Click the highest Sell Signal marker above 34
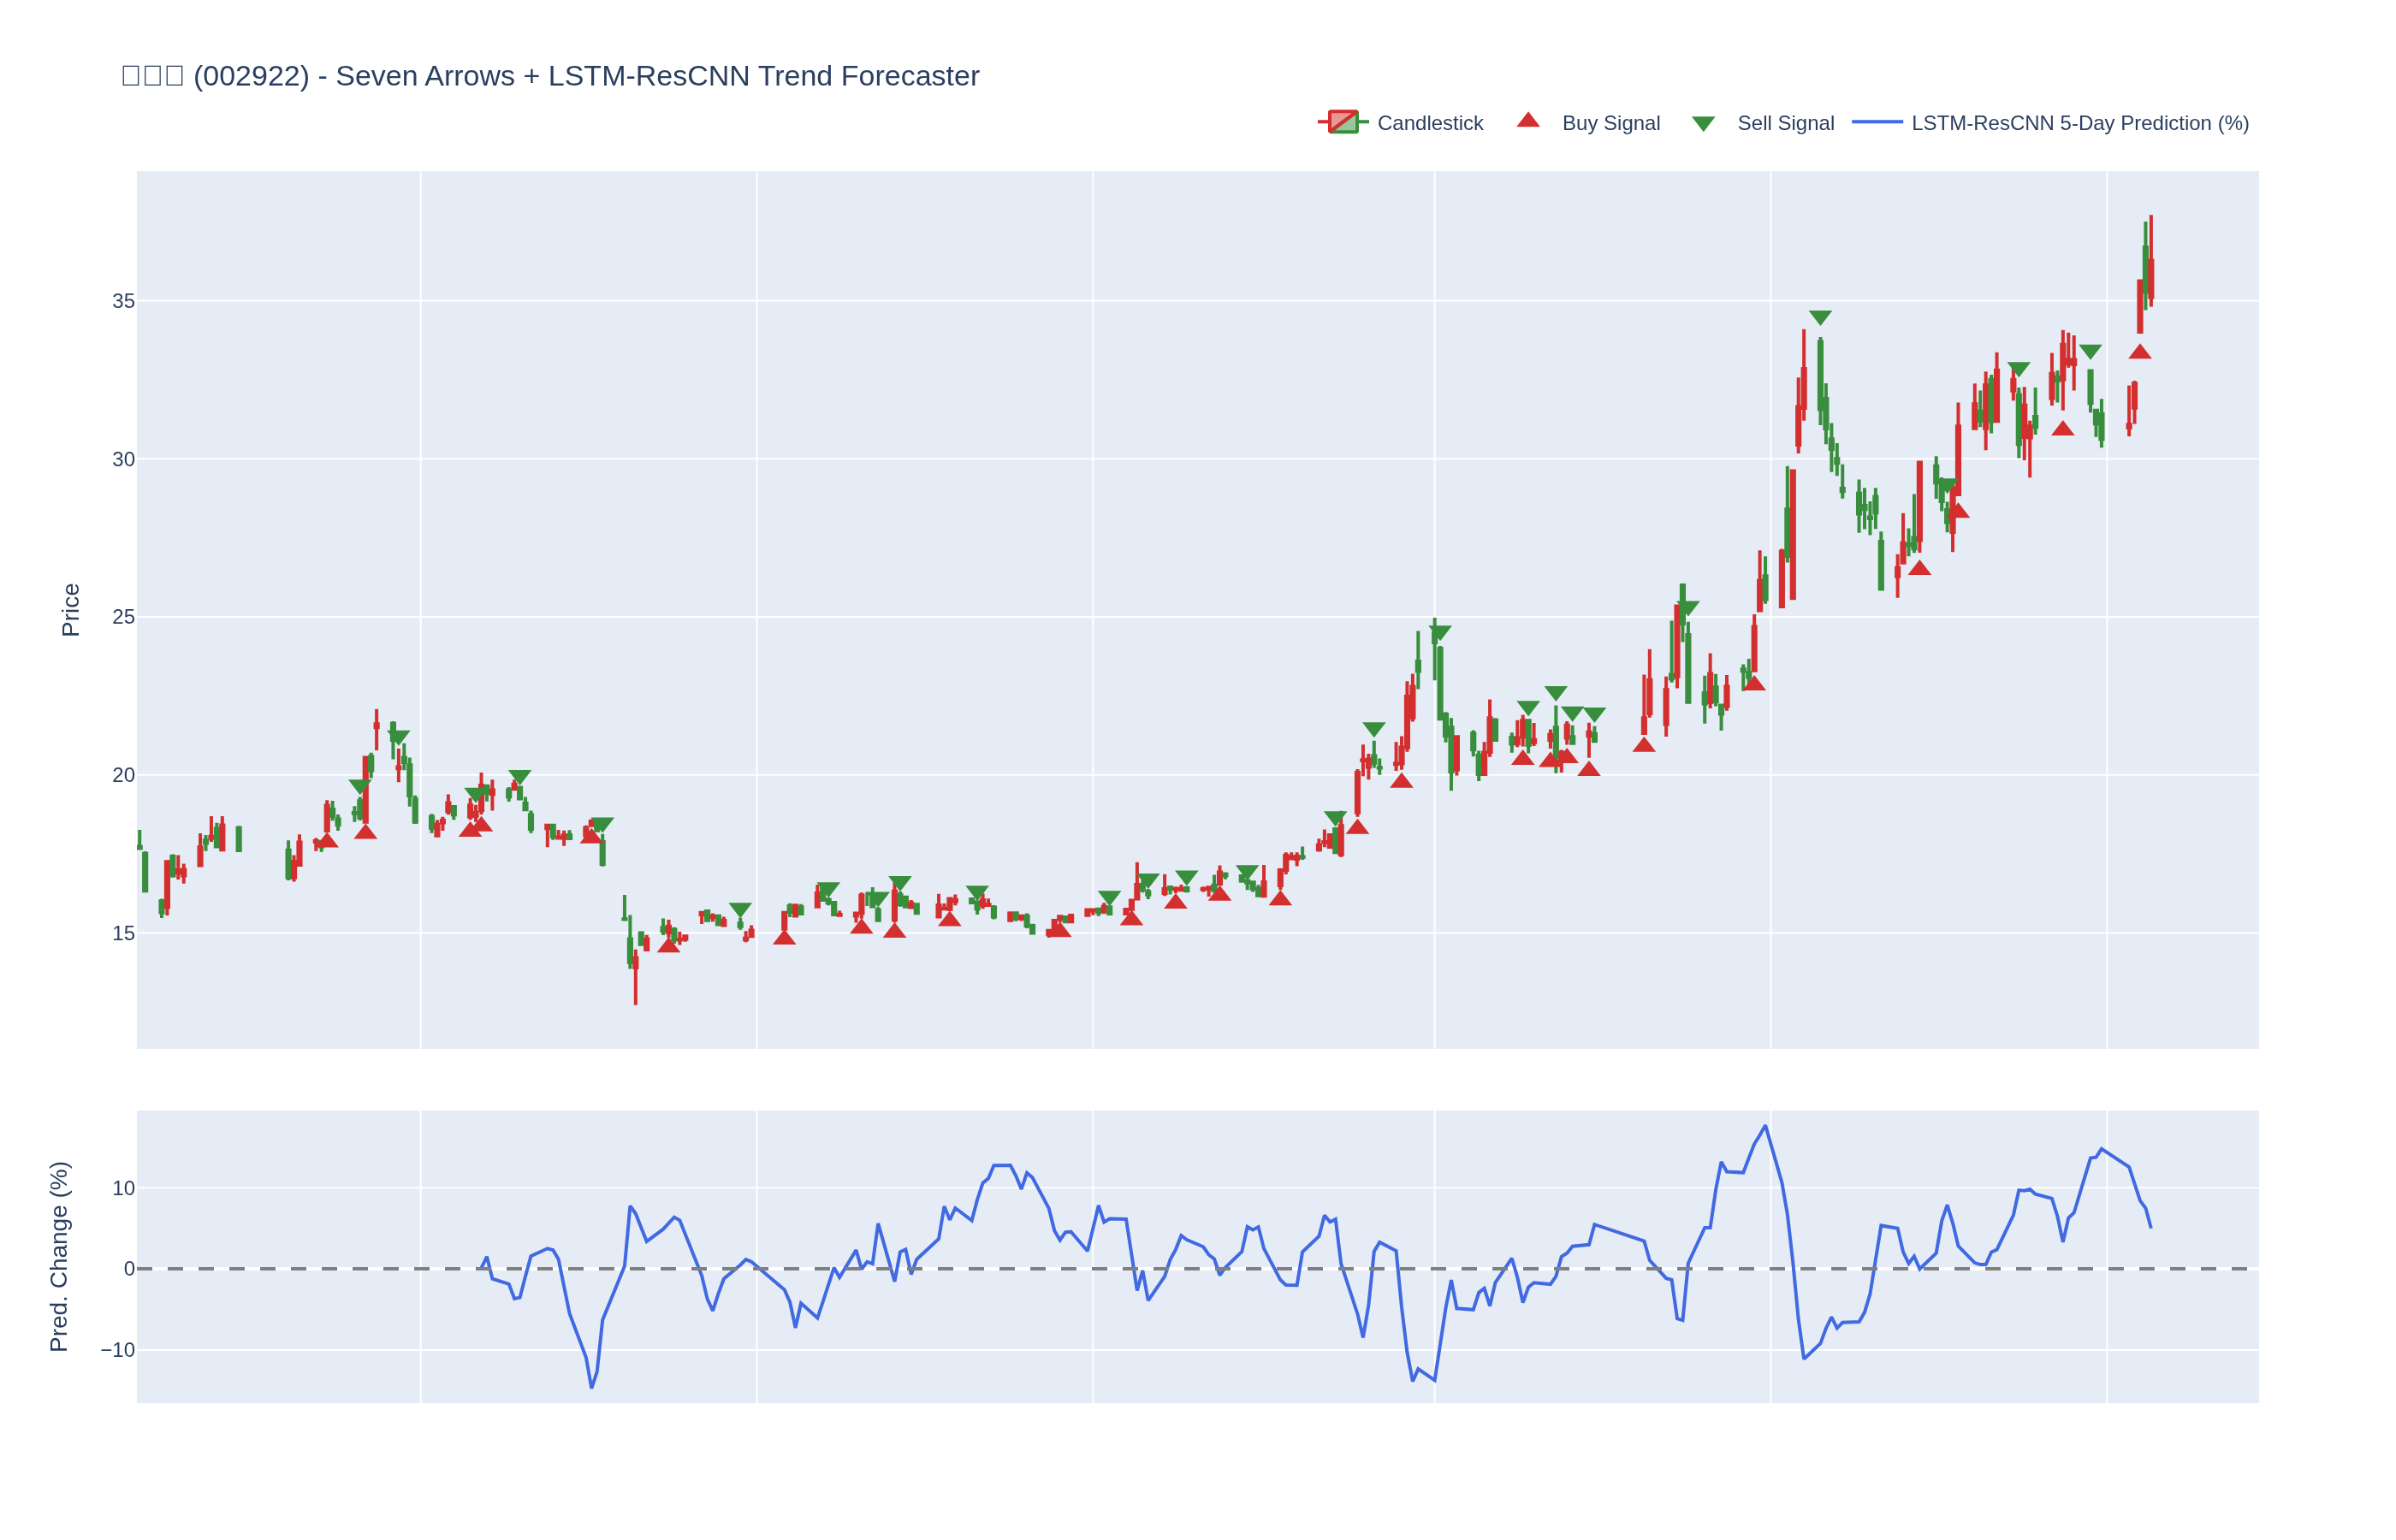The width and height of the screenshot is (2396, 1540). pyautogui.click(x=1820, y=317)
